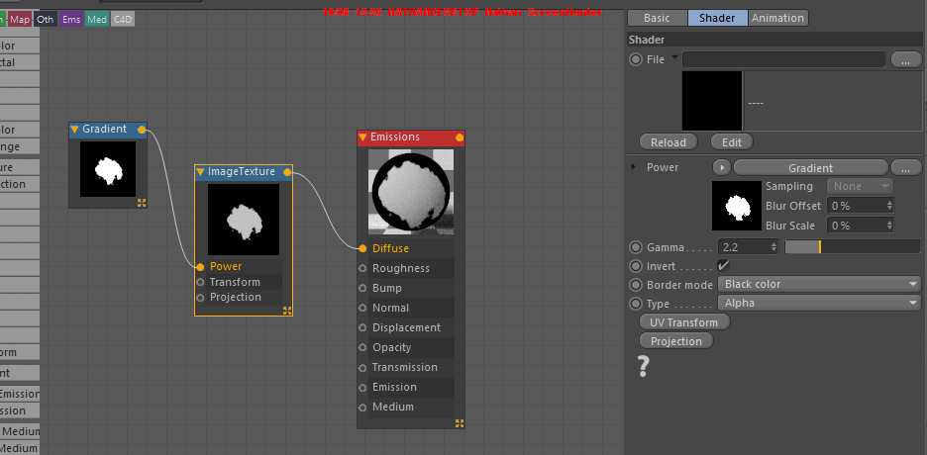
Task: Open the Type dropdown set to Alpha
Action: tap(819, 304)
